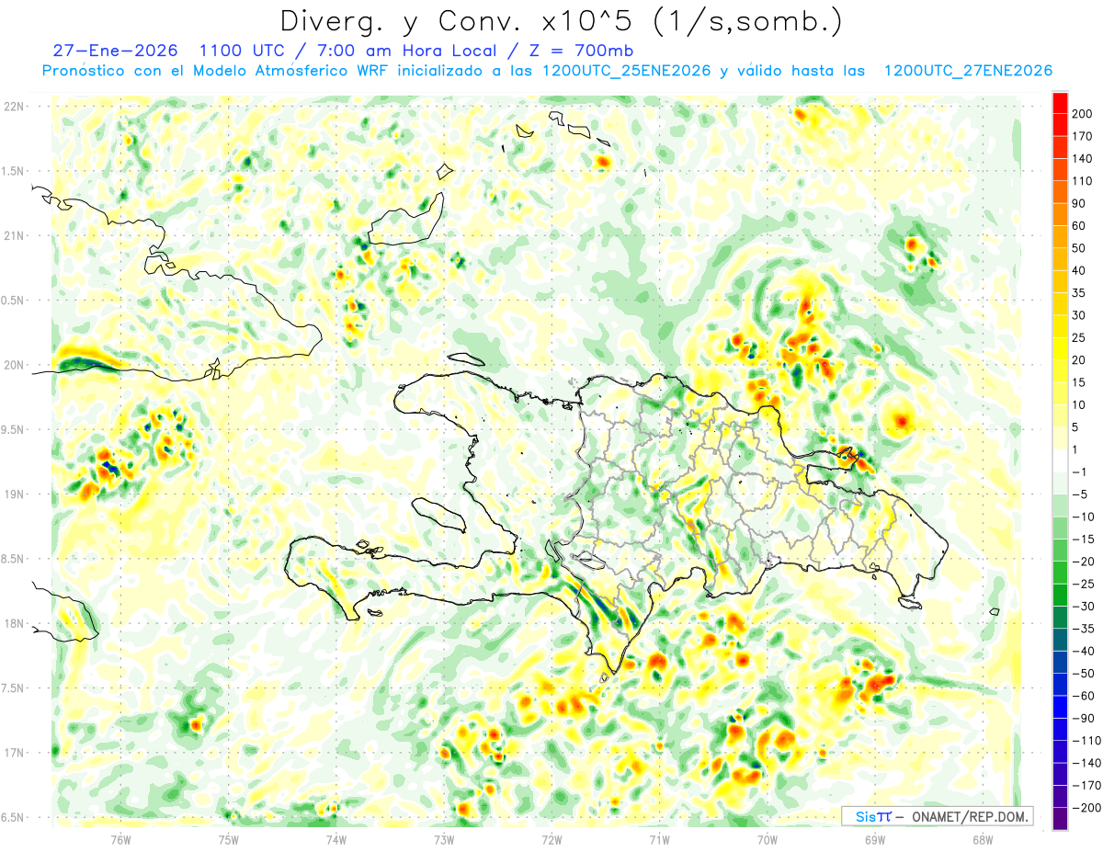Click the white colorbar segment between 1 and -1

click(x=1060, y=460)
